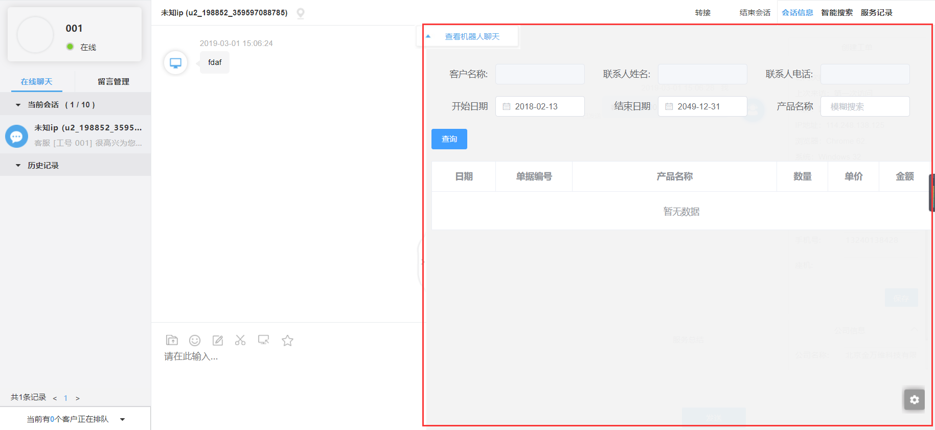This screenshot has width=935, height=430.
Task: Click the visitor monitor avatar icon
Action: coord(175,63)
